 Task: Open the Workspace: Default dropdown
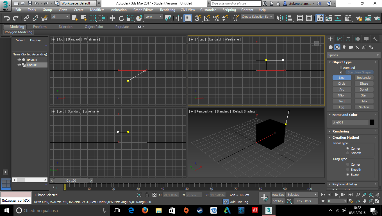(78, 3)
